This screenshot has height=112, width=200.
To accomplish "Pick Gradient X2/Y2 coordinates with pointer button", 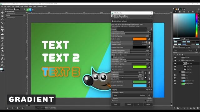I will coord(146,78).
